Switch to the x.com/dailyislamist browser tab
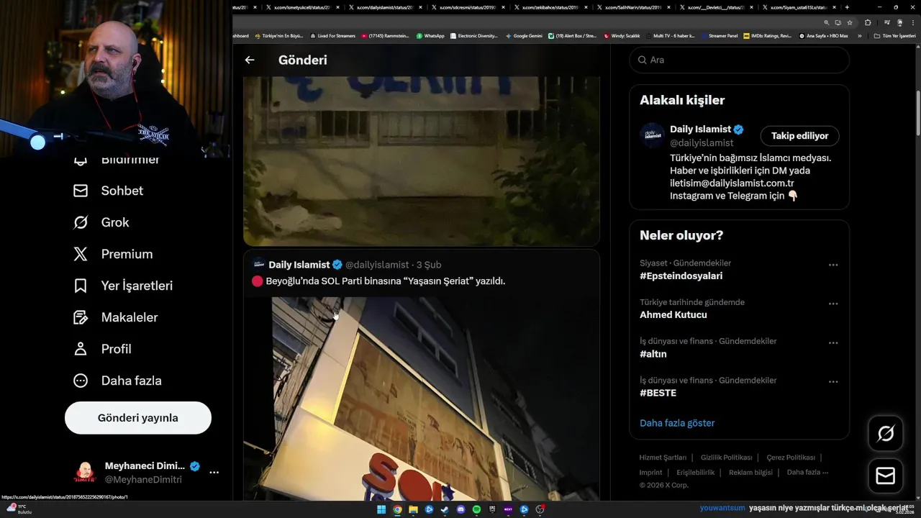 [384, 7]
